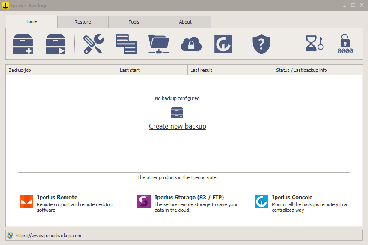Close the Iperius Backup window
Viewport: 368px width, 245px height.
coord(362,5)
